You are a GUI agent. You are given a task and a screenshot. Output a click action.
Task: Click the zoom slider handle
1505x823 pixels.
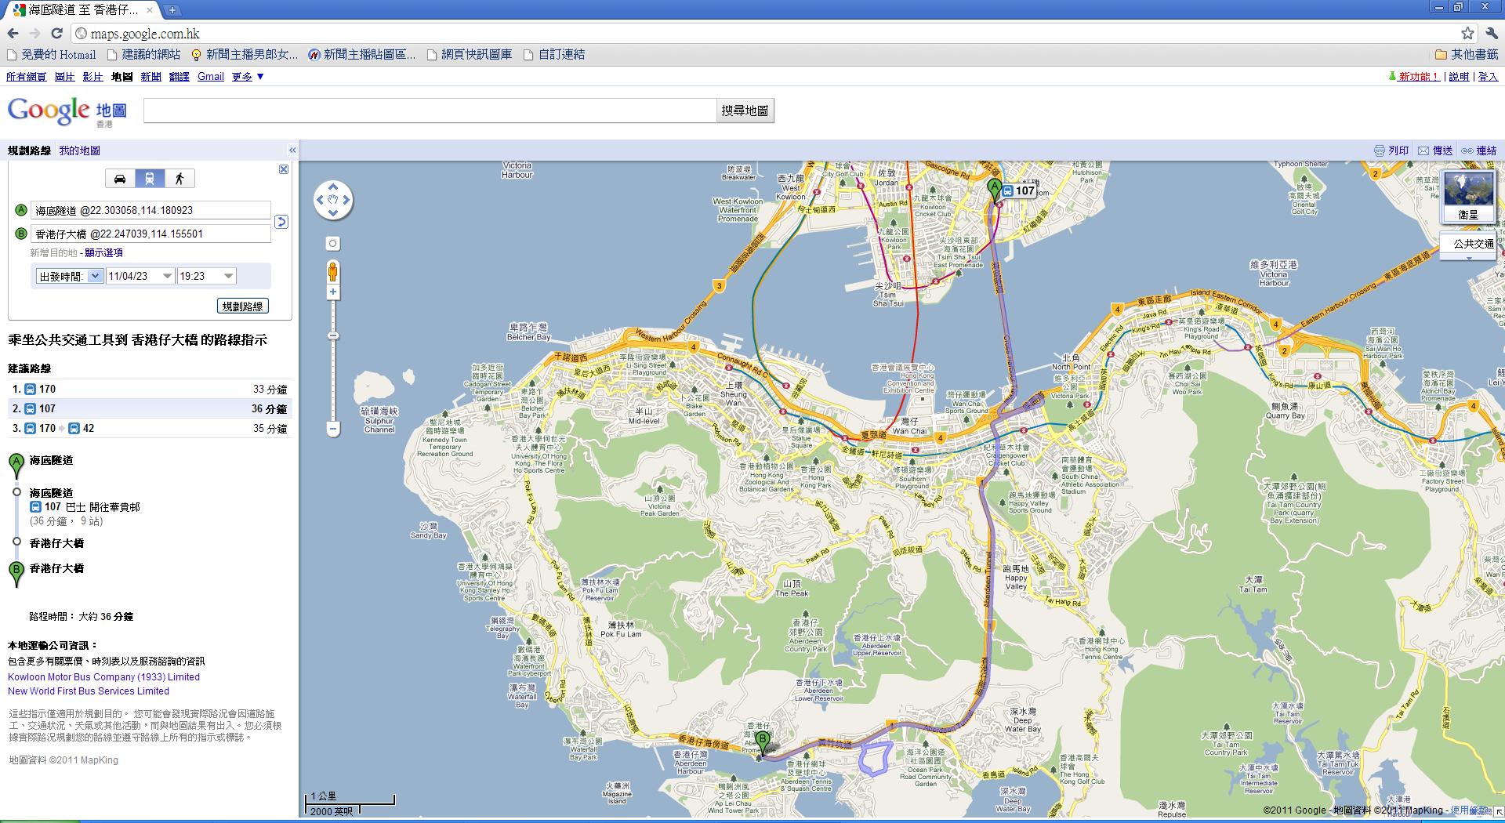(333, 336)
